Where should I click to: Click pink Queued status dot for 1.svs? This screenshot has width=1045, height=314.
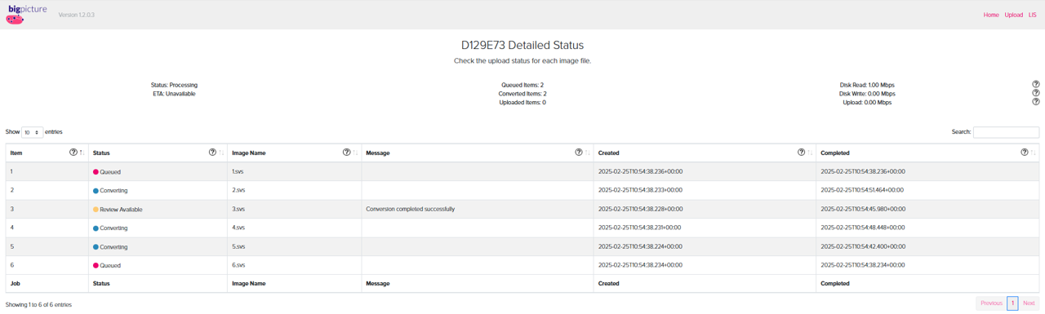pos(96,172)
